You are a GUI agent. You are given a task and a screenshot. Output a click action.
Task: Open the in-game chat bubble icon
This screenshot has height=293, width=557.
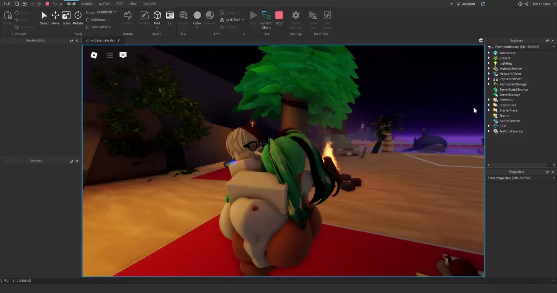point(123,55)
